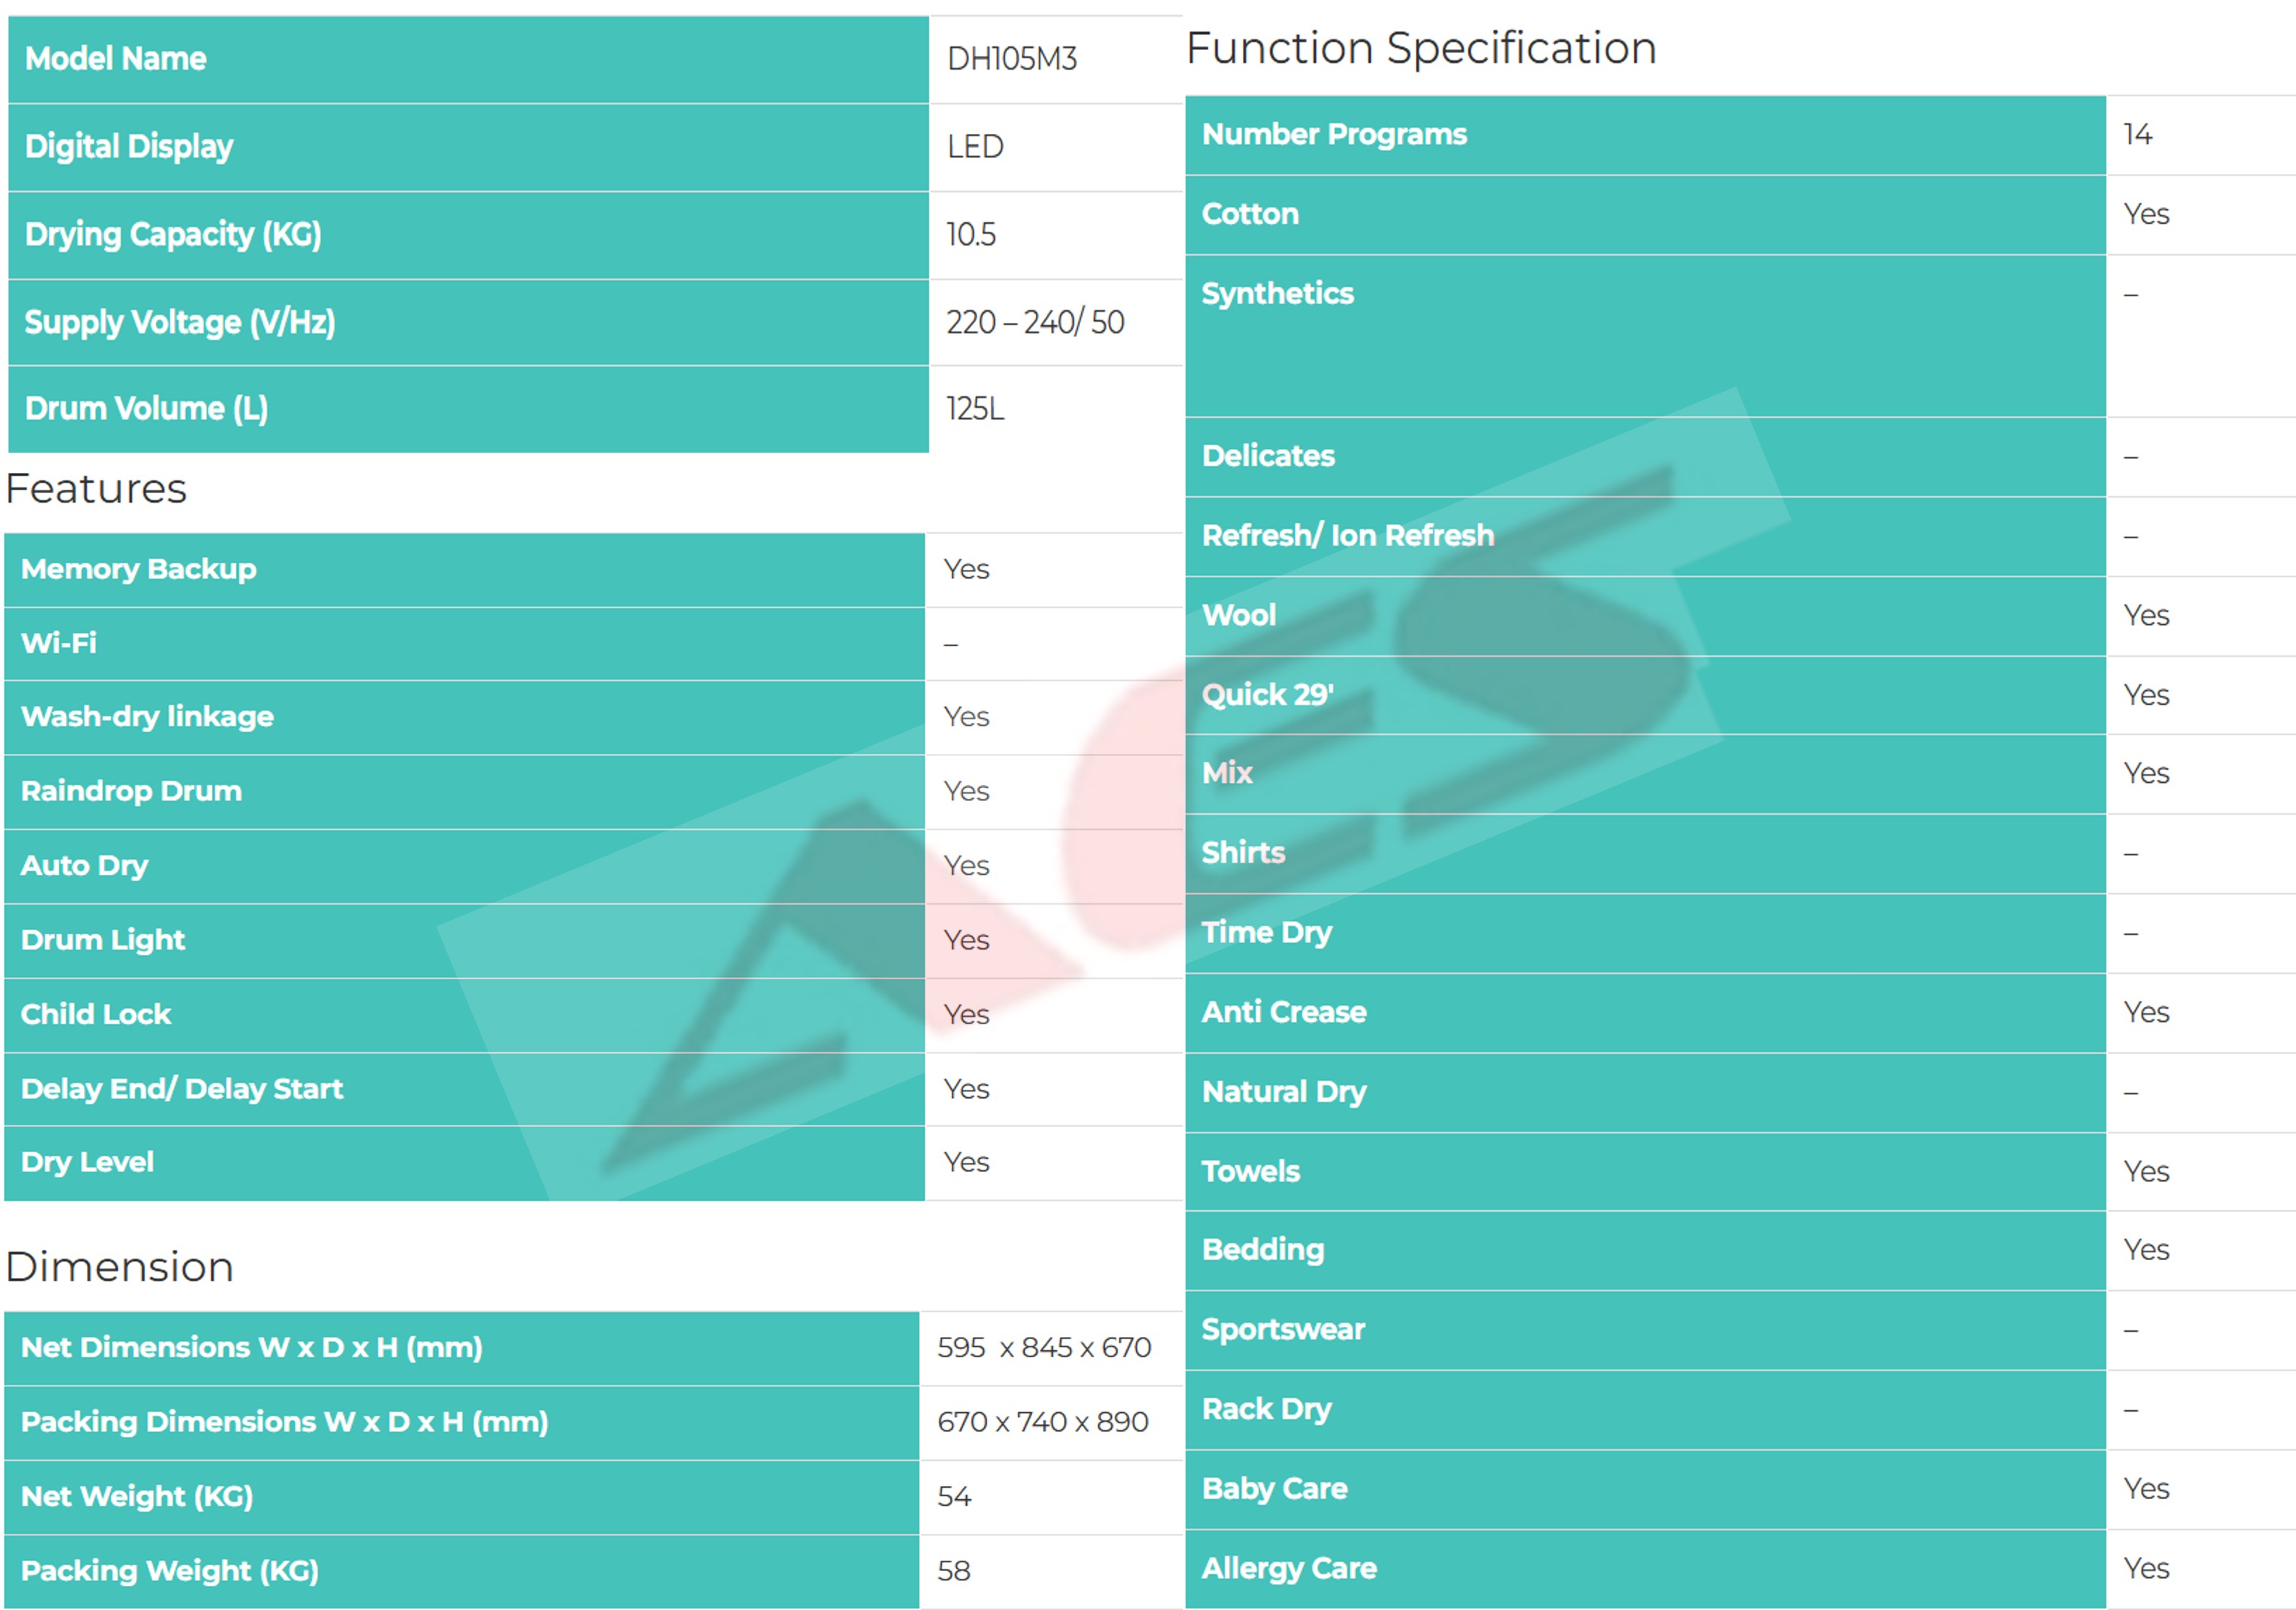Click the Packing Weight value 58
Image resolution: width=2296 pixels, height=1610 pixels.
(953, 1571)
